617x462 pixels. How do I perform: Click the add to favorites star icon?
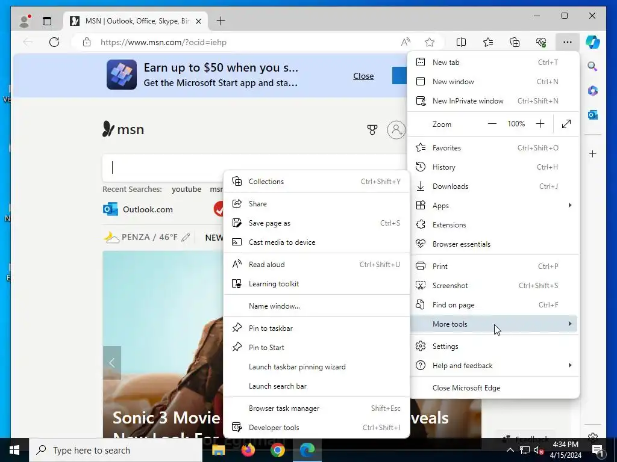click(x=429, y=42)
